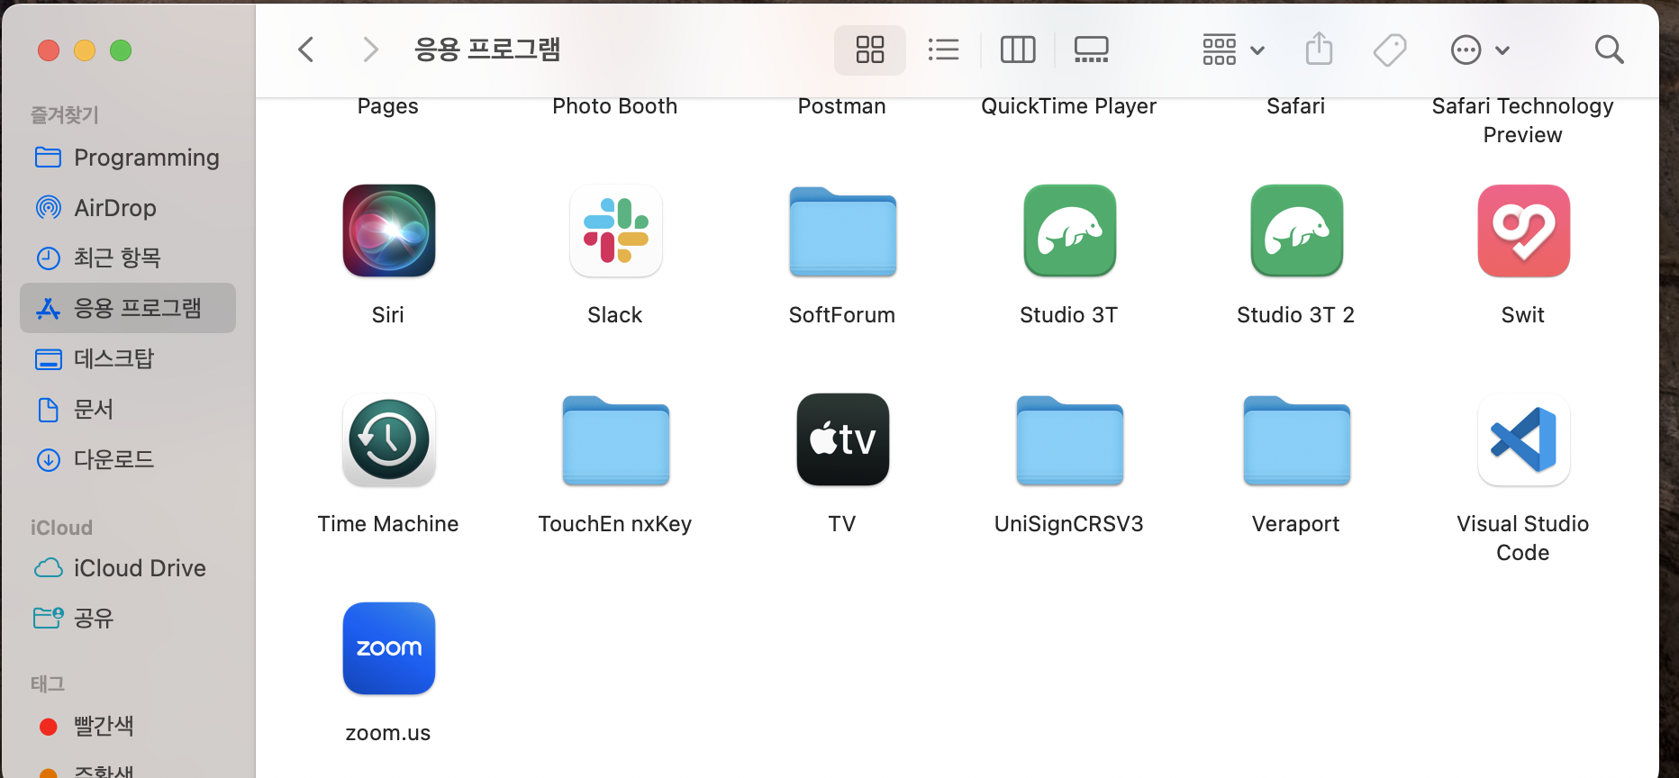Select the Studio 3T 2 app icon
Screen dimensions: 1679x778
coord(1296,231)
